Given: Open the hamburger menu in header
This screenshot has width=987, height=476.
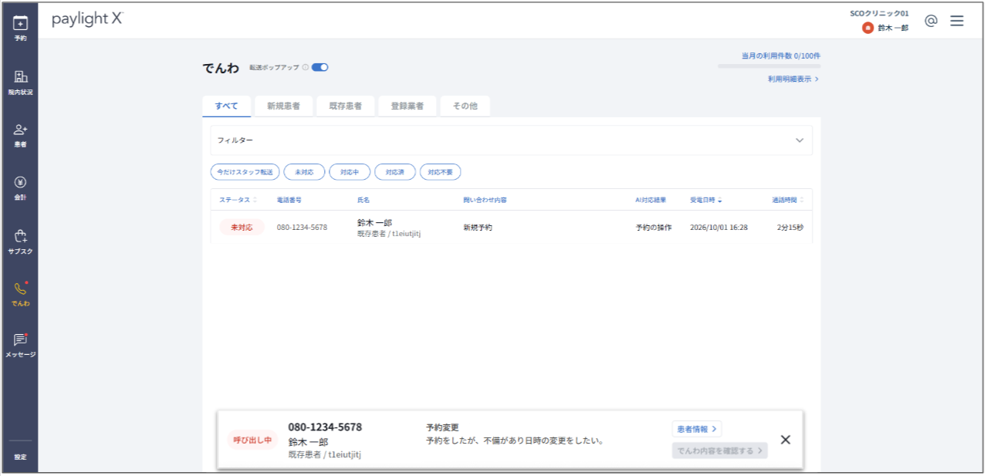Looking at the screenshot, I should pyautogui.click(x=957, y=21).
